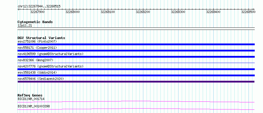Click the DGV Structural Variants track title
Viewport: 263px width, 113px height.
click(41, 38)
